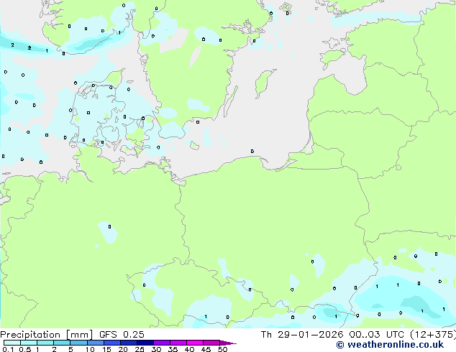Viewport: 456px width, 352px height.
Task: Click the over-50 mm legend arrow tip
Action: [228, 343]
